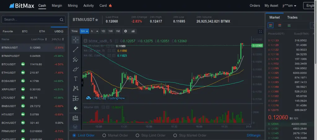Select the BTC pairs tab
The width and height of the screenshot is (317, 140).
pos(25,31)
